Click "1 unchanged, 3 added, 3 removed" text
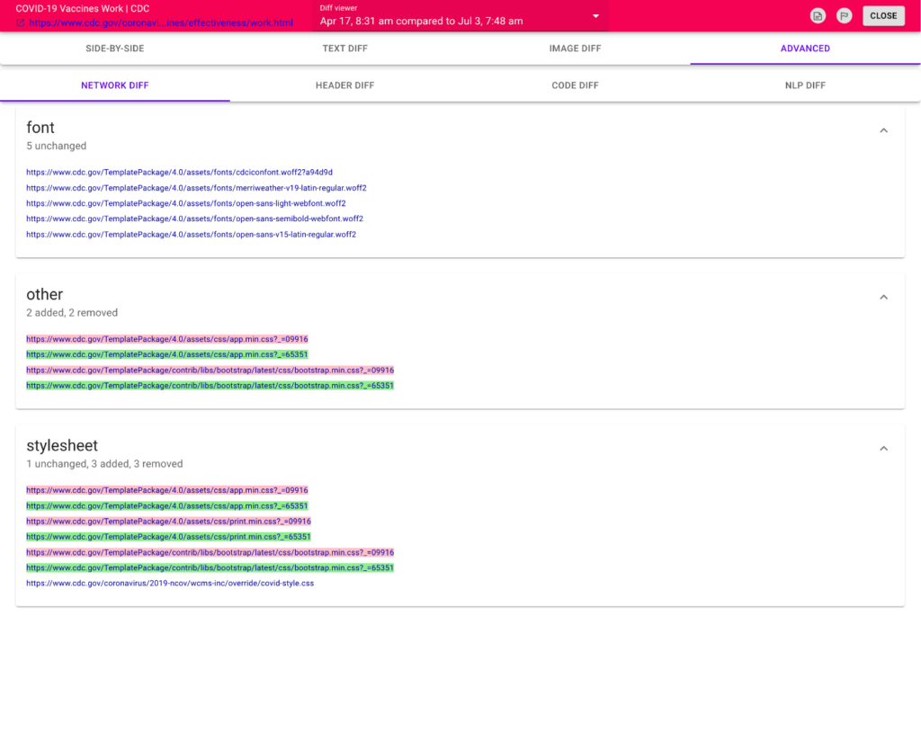Screen dimensions: 921x741 click(104, 464)
